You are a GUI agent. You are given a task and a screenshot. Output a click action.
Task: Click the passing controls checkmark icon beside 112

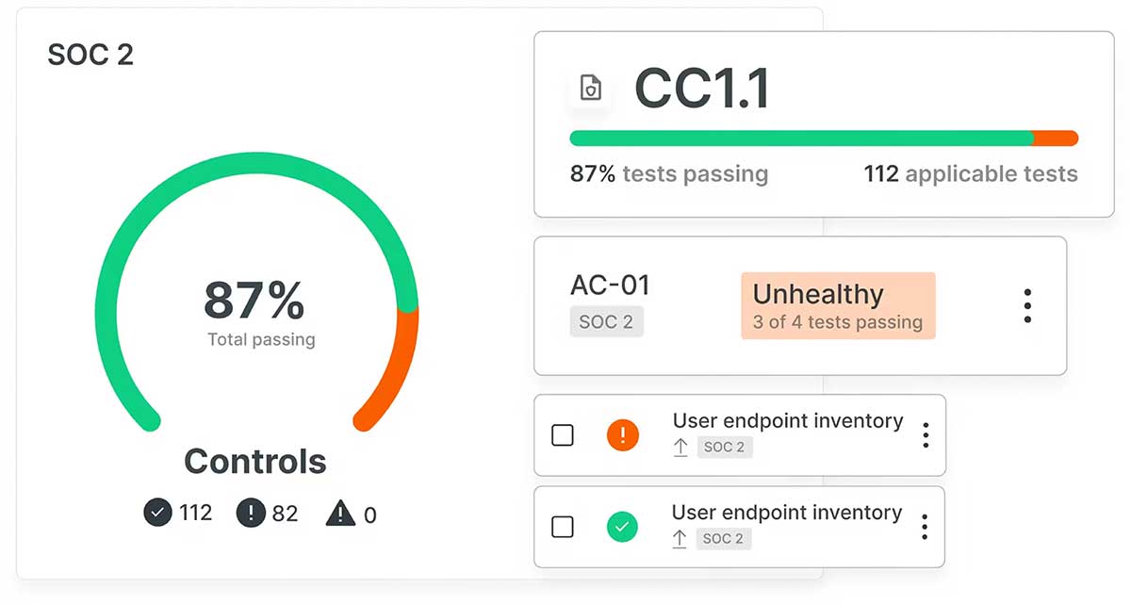(157, 513)
